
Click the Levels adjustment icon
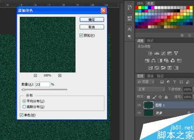pos(157,53)
